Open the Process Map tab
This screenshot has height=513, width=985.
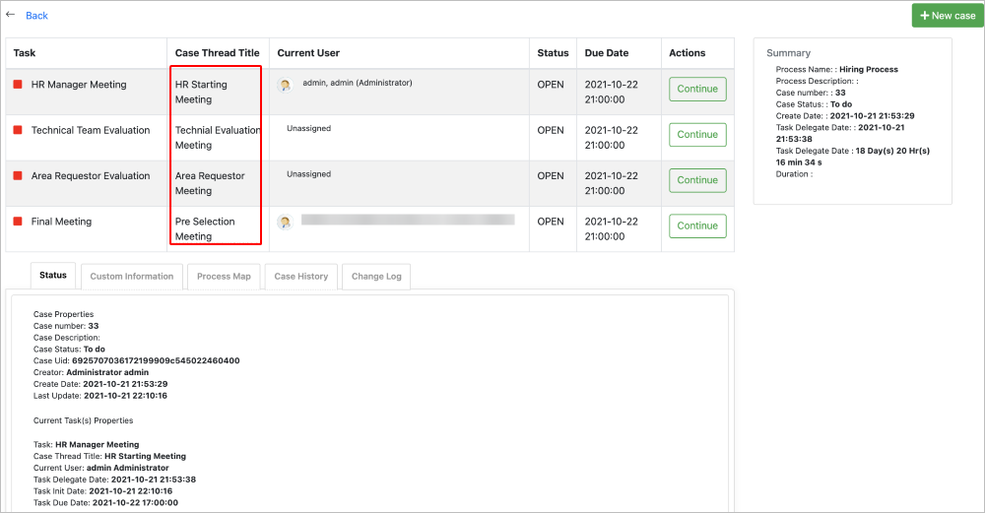(x=224, y=277)
